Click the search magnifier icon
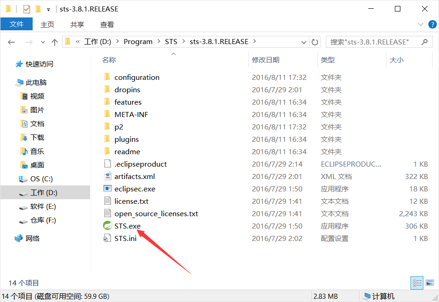The image size is (439, 302). pos(424,42)
